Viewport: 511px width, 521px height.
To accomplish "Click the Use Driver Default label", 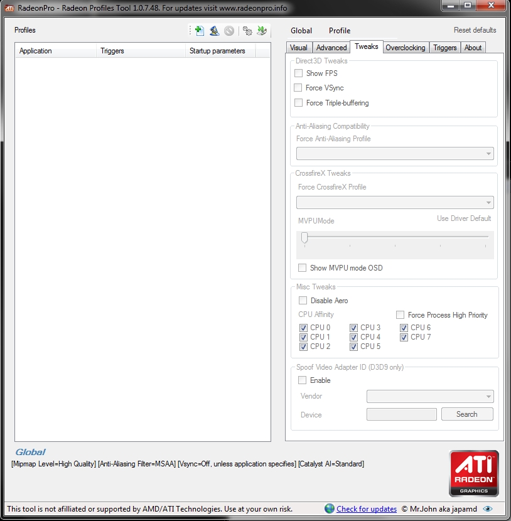I will (464, 218).
